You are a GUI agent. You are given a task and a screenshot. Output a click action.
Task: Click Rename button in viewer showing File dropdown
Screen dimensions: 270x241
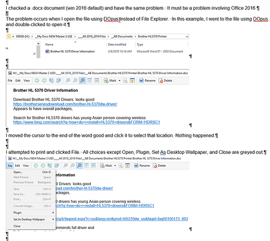142,166
